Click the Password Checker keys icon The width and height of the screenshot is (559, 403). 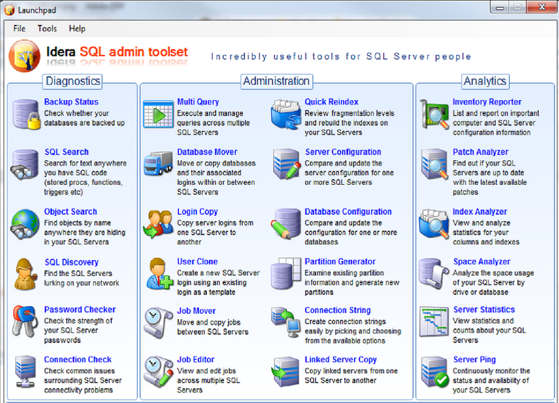pyautogui.click(x=25, y=321)
